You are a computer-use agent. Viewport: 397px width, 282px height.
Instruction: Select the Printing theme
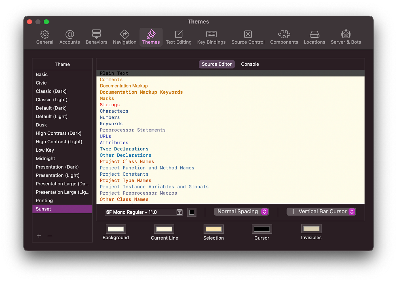point(62,201)
